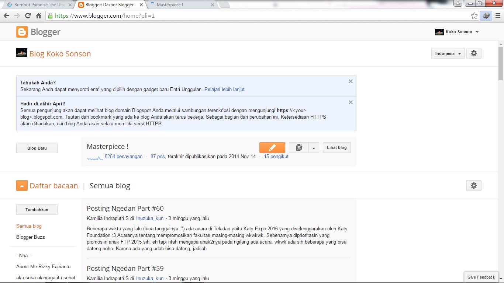The height and width of the screenshot is (283, 504).
Task: Close the Masterpiece ! browser tab
Action: 212,5
